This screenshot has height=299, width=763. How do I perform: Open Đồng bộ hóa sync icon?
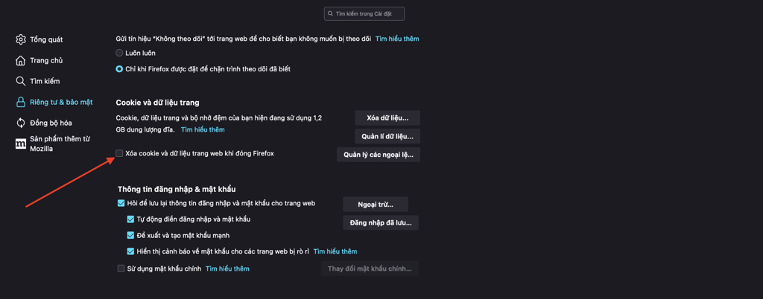20,123
